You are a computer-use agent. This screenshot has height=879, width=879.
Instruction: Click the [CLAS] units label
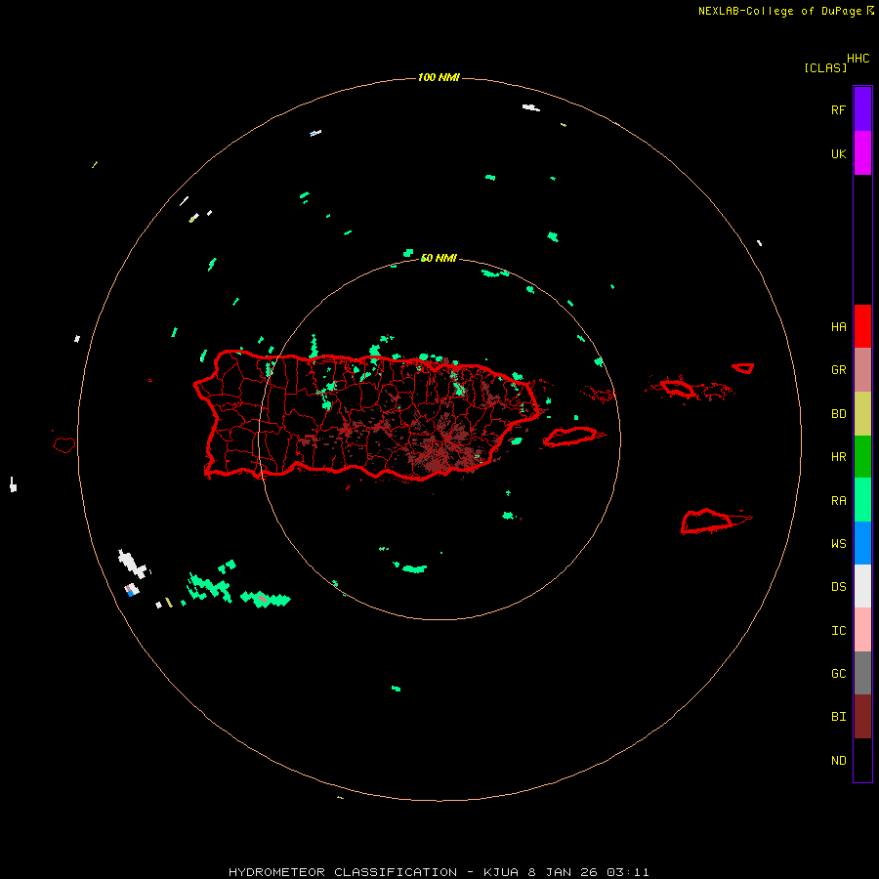pyautogui.click(x=825, y=67)
